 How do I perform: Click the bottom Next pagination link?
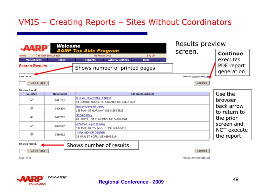coord(195,158)
